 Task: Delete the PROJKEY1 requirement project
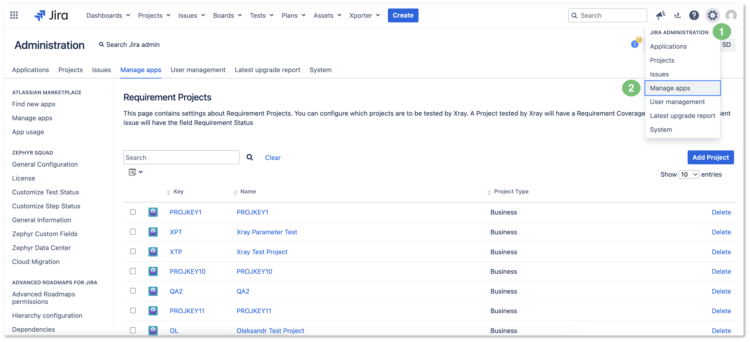(x=721, y=212)
